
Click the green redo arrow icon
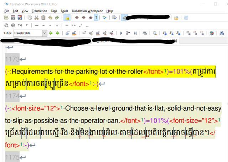click(57, 17)
